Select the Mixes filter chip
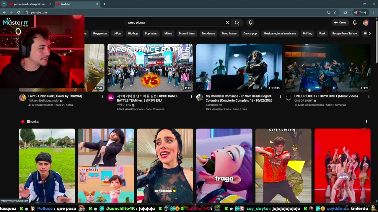The width and height of the screenshot is (378, 212). tap(168, 34)
